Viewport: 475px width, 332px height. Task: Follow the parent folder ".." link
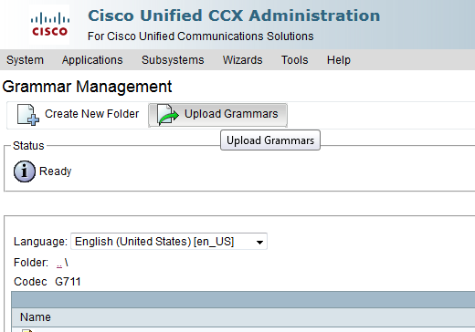pos(59,263)
